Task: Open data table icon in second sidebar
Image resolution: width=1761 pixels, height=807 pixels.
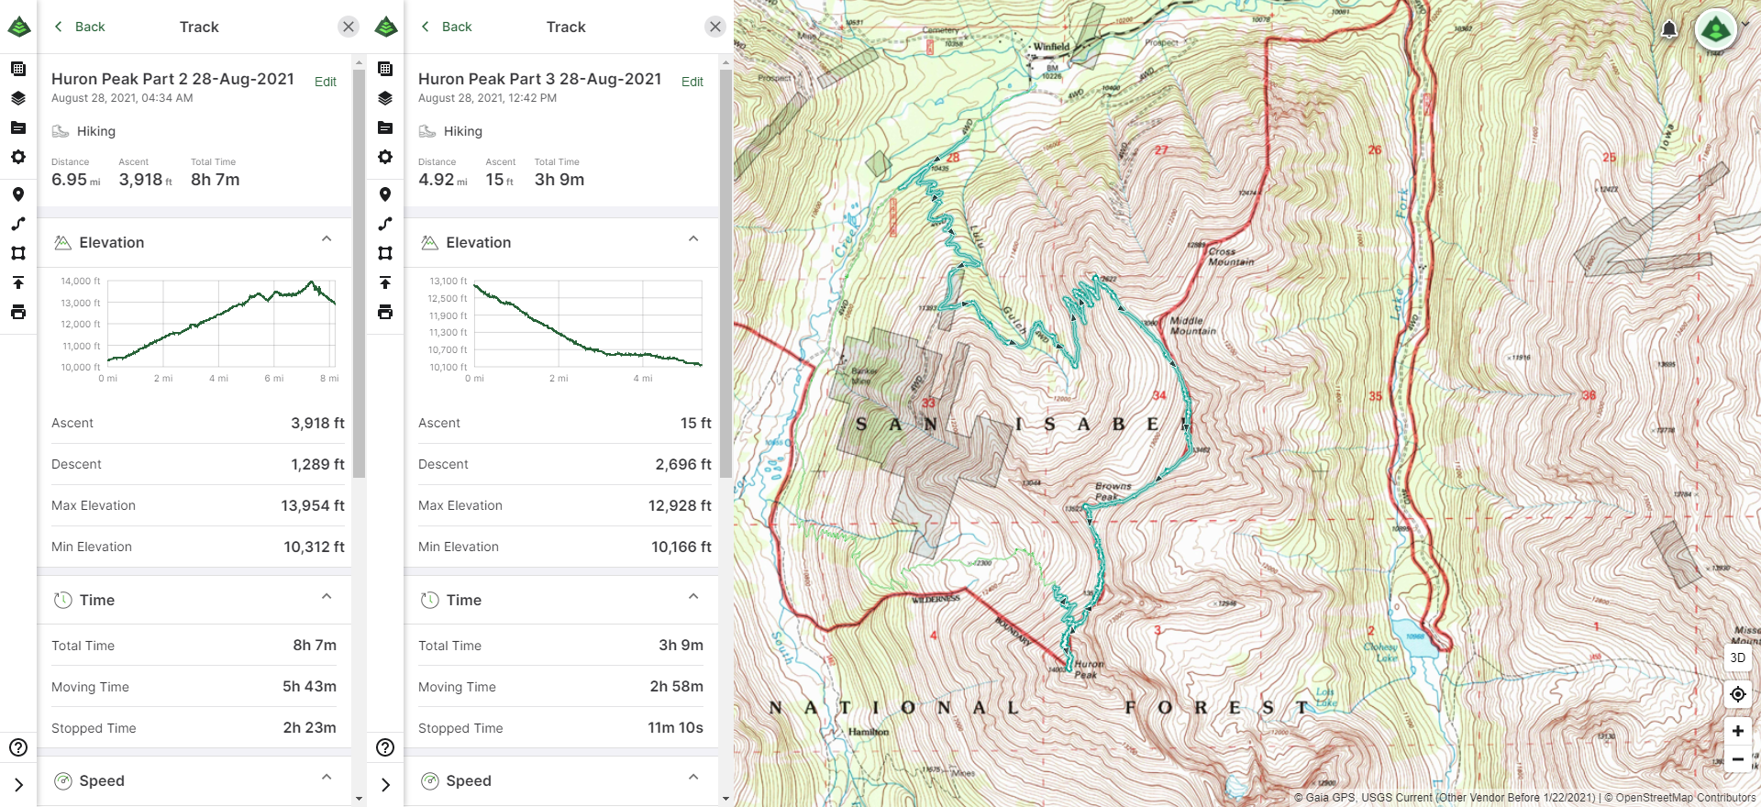Action: coord(385,69)
